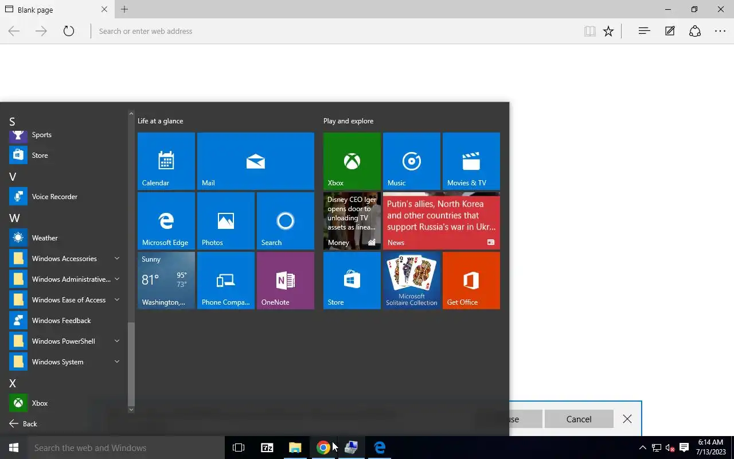This screenshot has width=734, height=459.
Task: Open Microsoft Solitaire Collection tile
Action: point(412,281)
